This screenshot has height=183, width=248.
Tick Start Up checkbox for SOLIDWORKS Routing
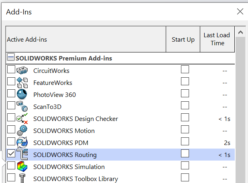[185, 154]
